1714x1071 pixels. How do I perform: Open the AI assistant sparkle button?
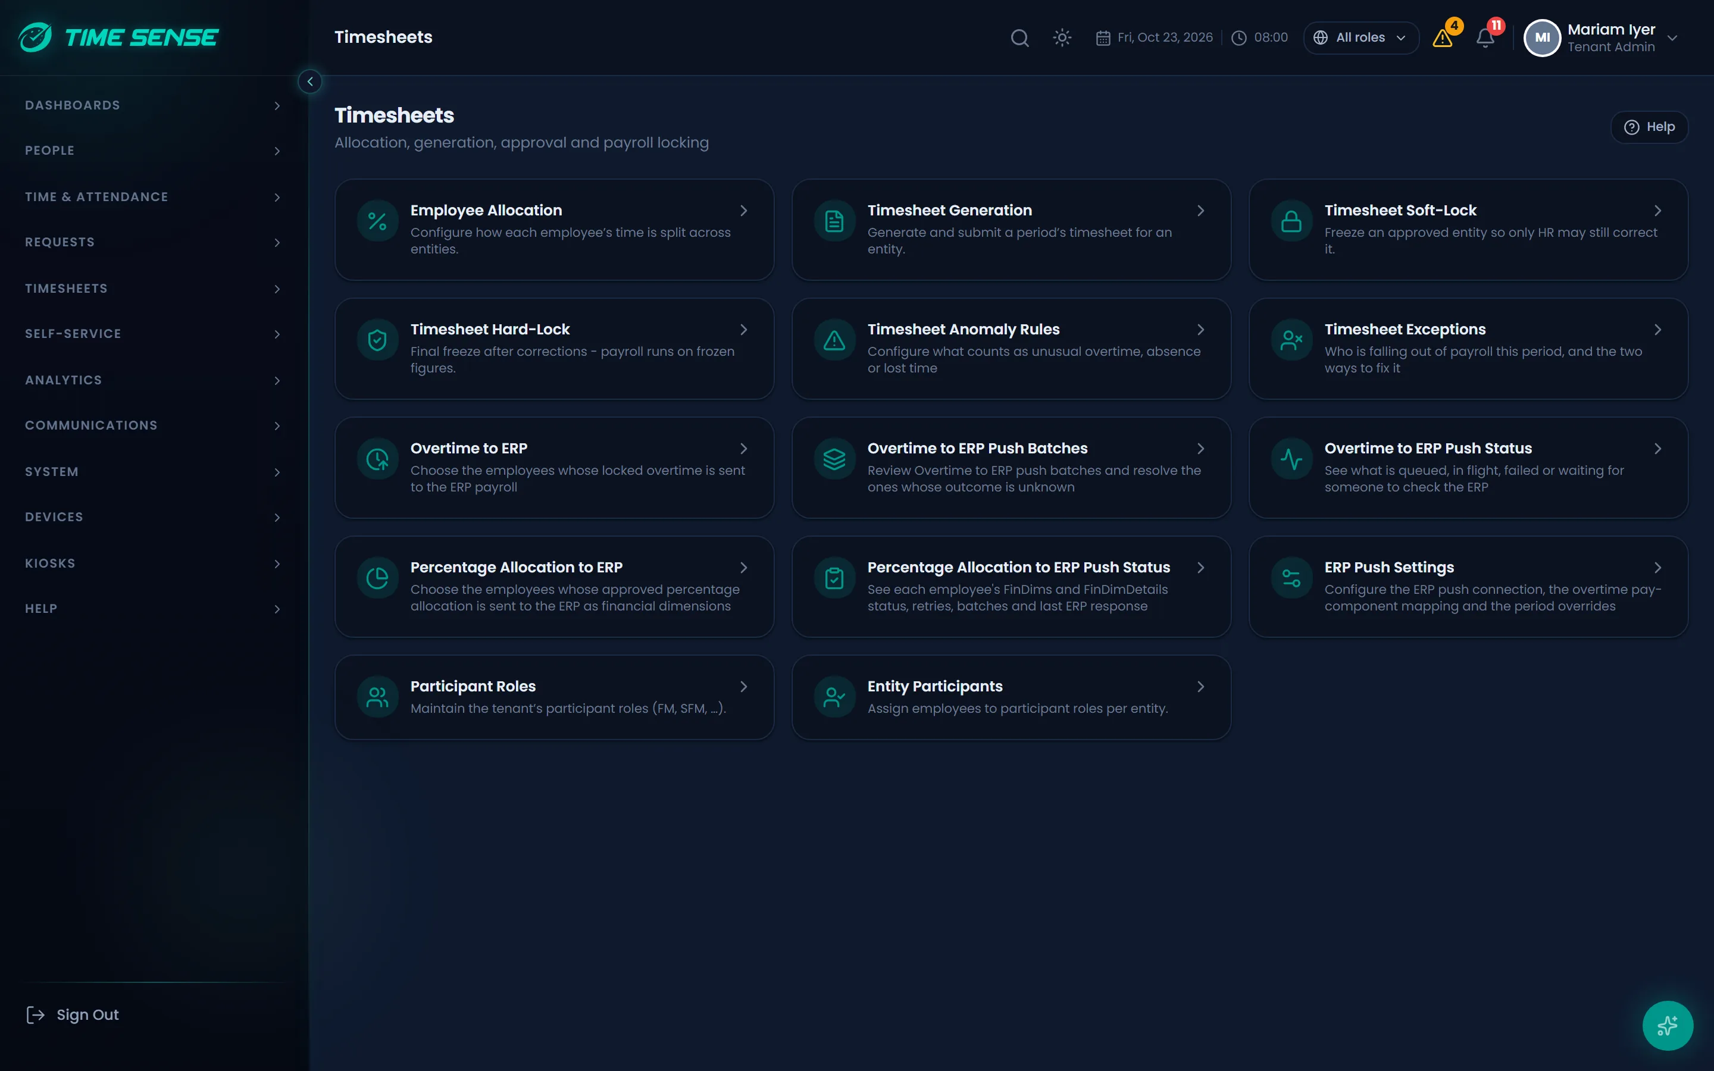(x=1667, y=1025)
